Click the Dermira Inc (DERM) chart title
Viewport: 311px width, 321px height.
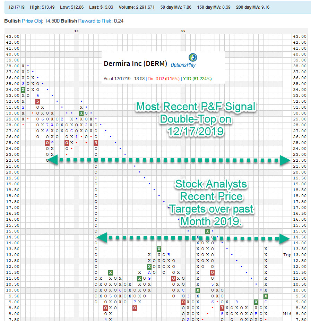tap(135, 64)
